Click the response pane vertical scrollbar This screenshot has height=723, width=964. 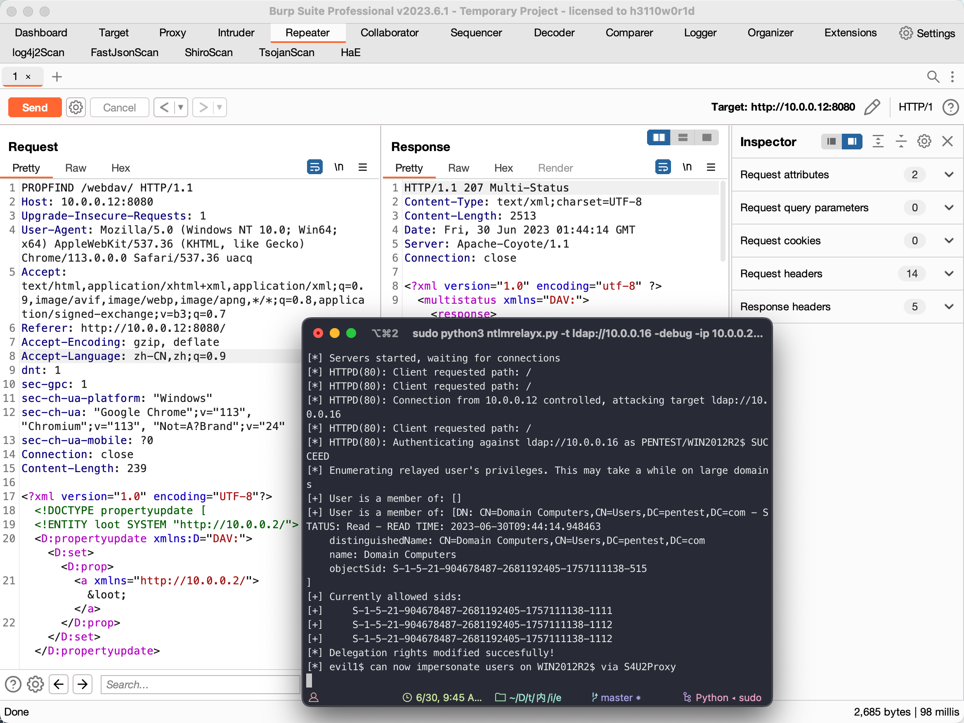click(723, 221)
